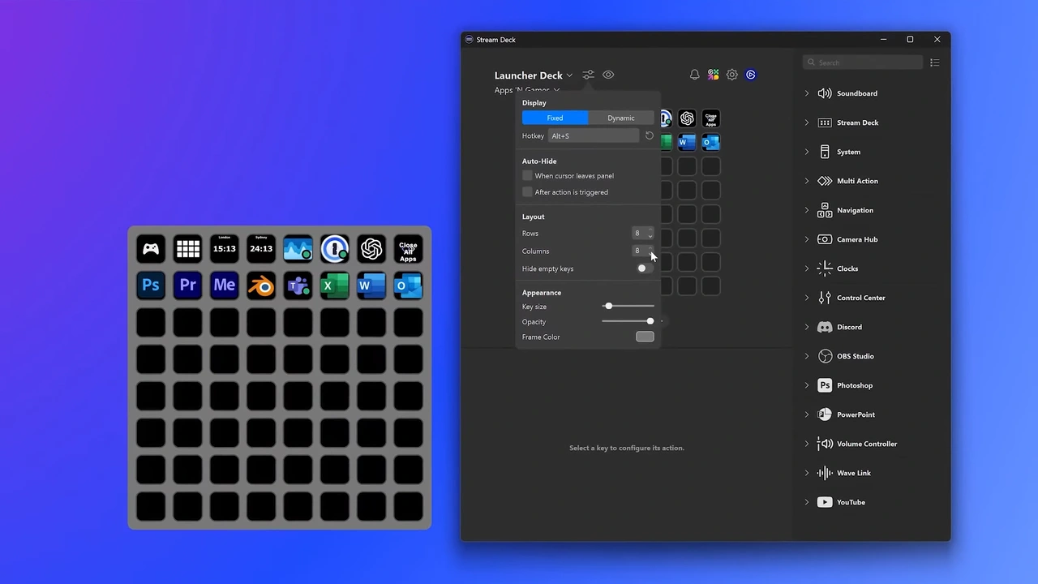Select the Microsoft Teams key
Screen dimensions: 1038x584
298,286
